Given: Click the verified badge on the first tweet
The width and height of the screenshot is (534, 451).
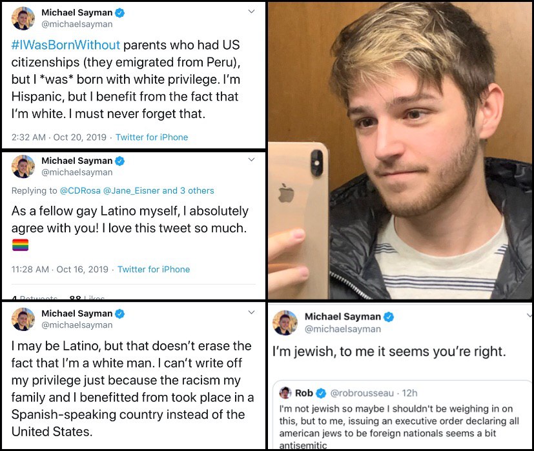Looking at the screenshot, I should click(119, 13).
